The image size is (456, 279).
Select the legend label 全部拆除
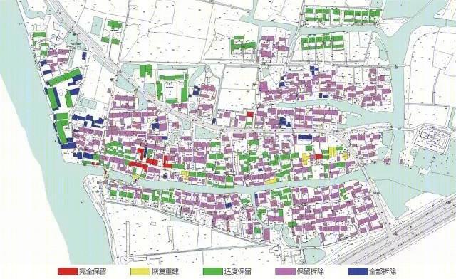[x=383, y=272]
